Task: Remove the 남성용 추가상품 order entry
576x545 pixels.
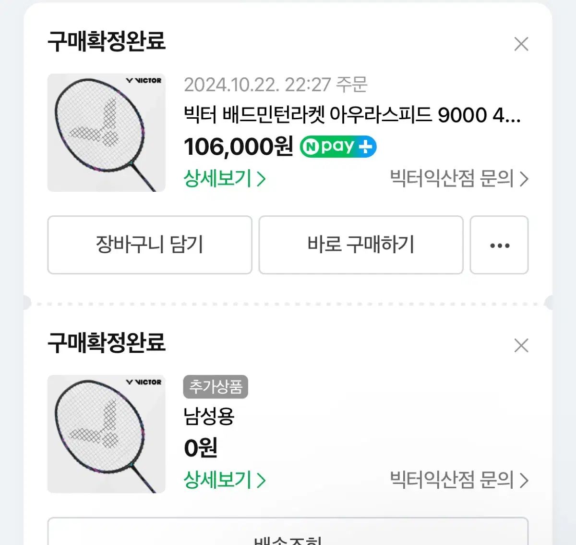Action: click(521, 346)
